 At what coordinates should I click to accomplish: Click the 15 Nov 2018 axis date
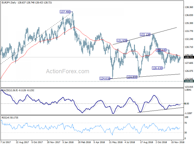(178, 142)
